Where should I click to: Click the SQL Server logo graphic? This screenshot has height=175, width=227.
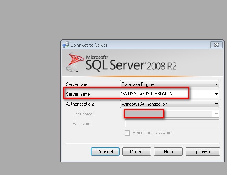[75, 62]
